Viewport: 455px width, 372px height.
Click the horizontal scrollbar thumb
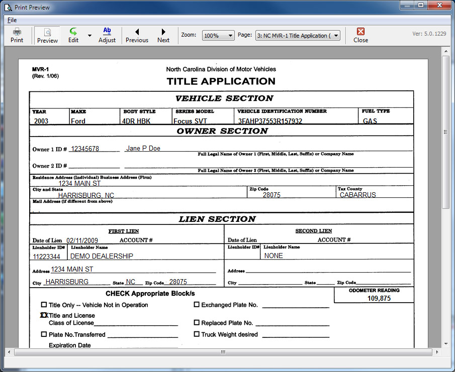click(x=223, y=352)
